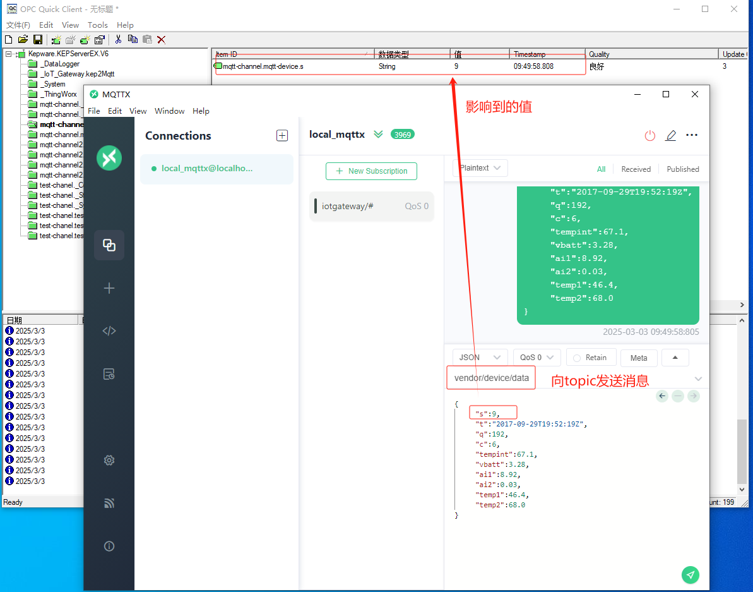Click Quality column header

pyautogui.click(x=651, y=54)
